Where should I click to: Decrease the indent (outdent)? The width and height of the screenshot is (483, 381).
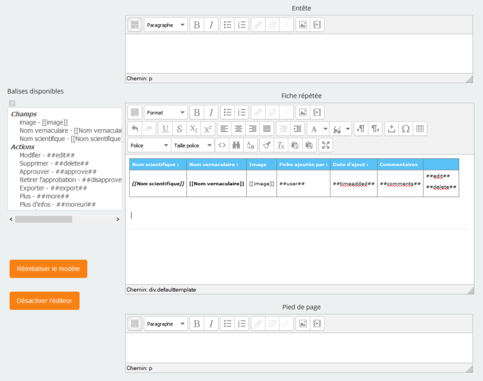[x=283, y=128]
